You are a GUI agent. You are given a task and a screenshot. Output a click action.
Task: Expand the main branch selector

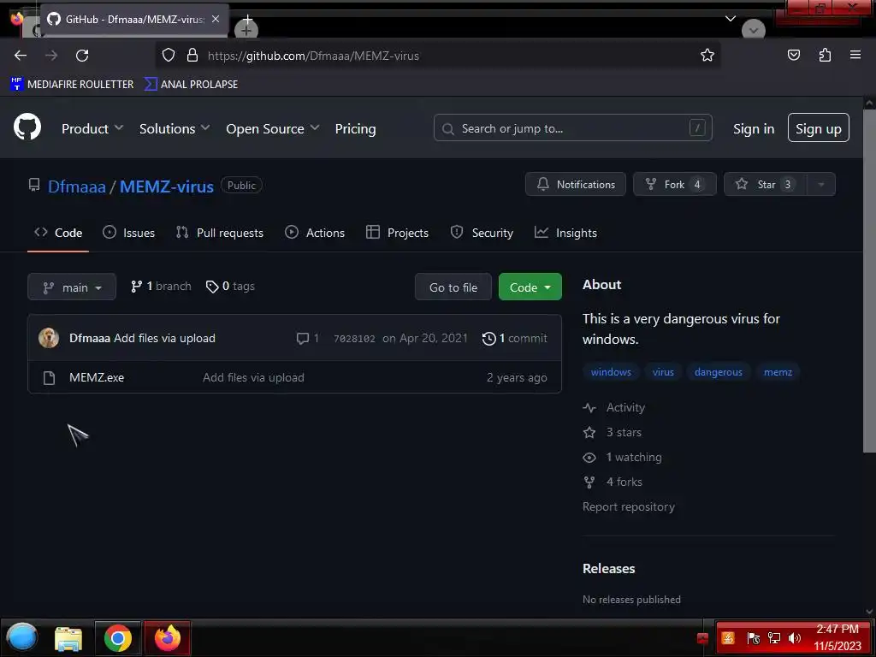pyautogui.click(x=72, y=287)
